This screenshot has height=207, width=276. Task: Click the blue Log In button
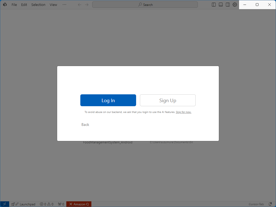108,100
